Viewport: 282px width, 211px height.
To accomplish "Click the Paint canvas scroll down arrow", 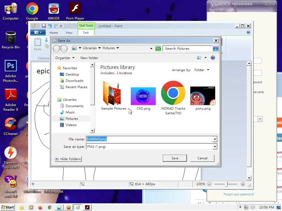I will (249, 178).
